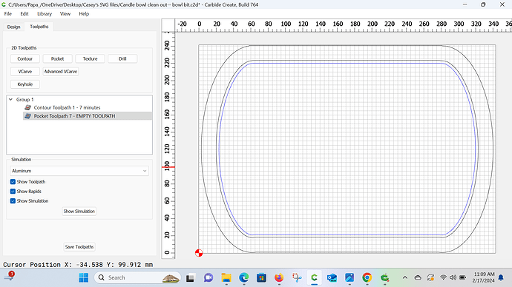Create a Contour toolpath
Image resolution: width=512 pixels, height=287 pixels.
click(x=25, y=58)
